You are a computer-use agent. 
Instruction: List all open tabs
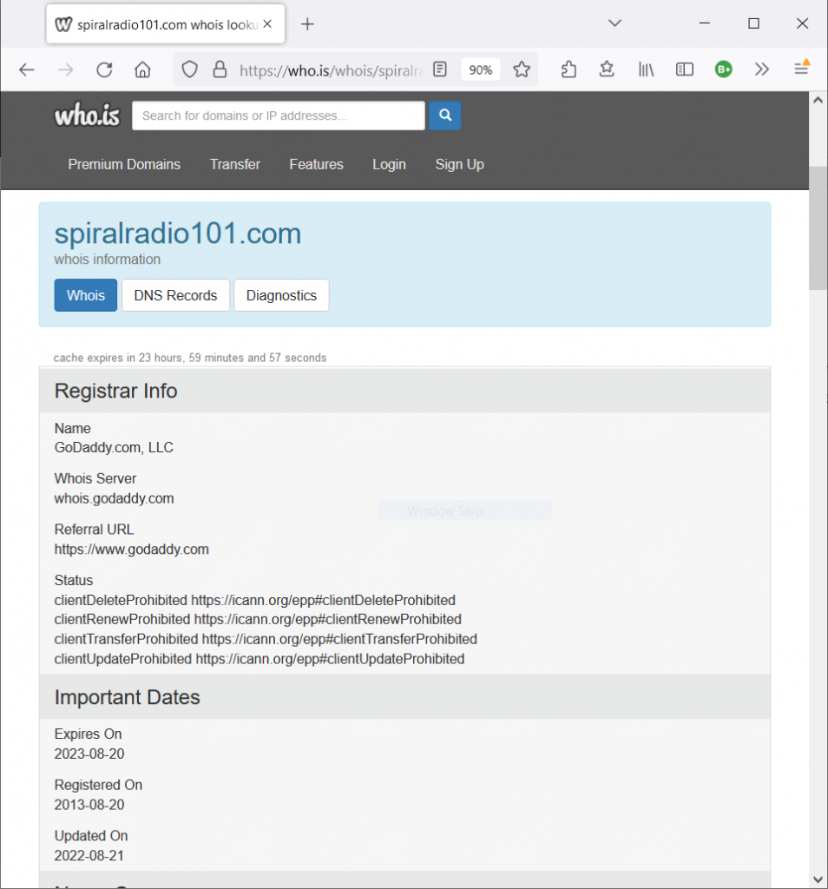(x=614, y=23)
